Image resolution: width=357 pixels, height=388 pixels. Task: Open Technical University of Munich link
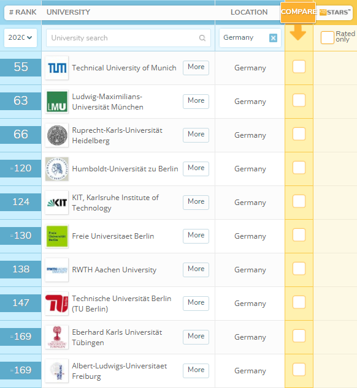click(x=124, y=68)
